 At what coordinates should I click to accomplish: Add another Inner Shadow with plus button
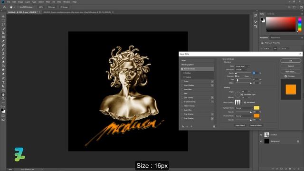(212, 85)
